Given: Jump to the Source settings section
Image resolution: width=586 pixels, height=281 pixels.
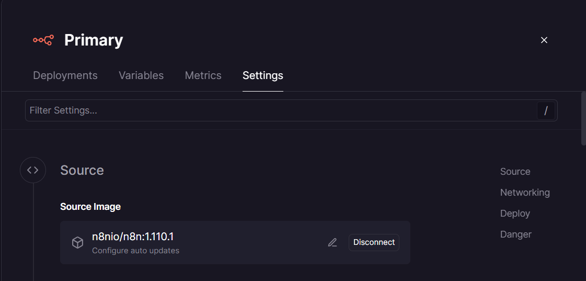Looking at the screenshot, I should click(515, 172).
